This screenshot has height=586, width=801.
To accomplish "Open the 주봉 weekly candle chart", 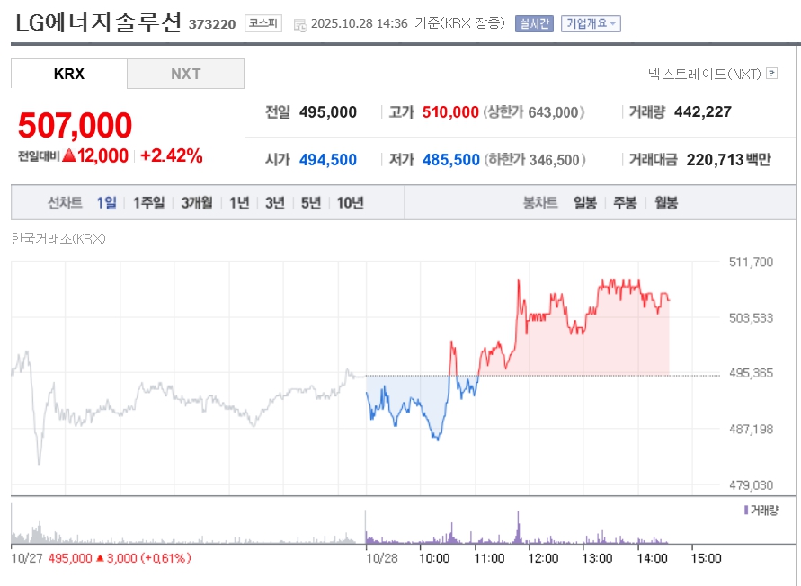I will click(625, 203).
